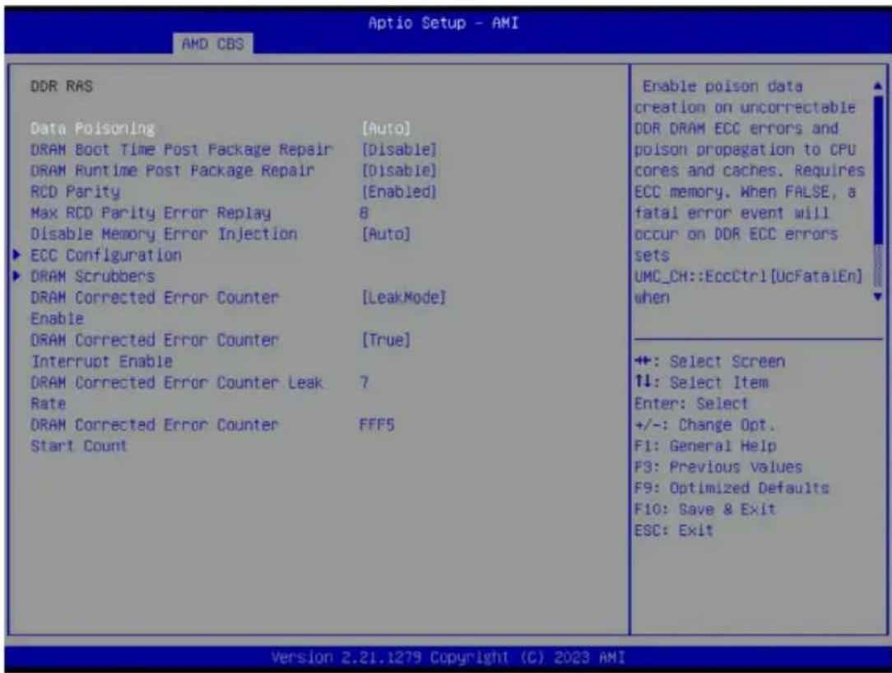Screen dimensions: 892x673
Task: Expand arrow beside DRAM Scrubbers
Action: 17,276
